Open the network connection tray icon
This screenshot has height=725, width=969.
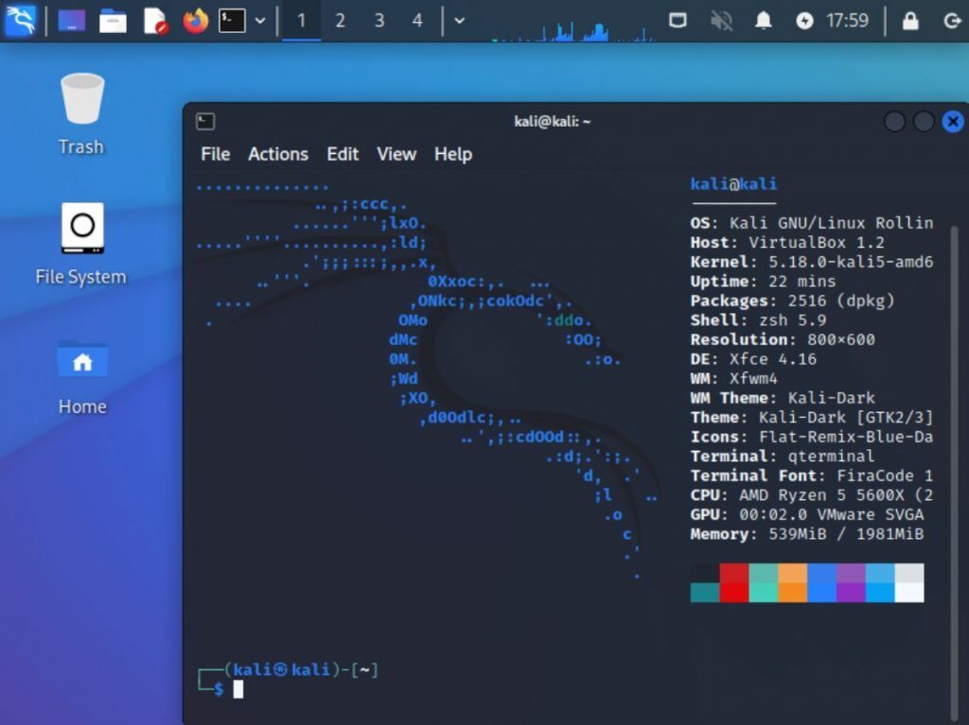[678, 21]
